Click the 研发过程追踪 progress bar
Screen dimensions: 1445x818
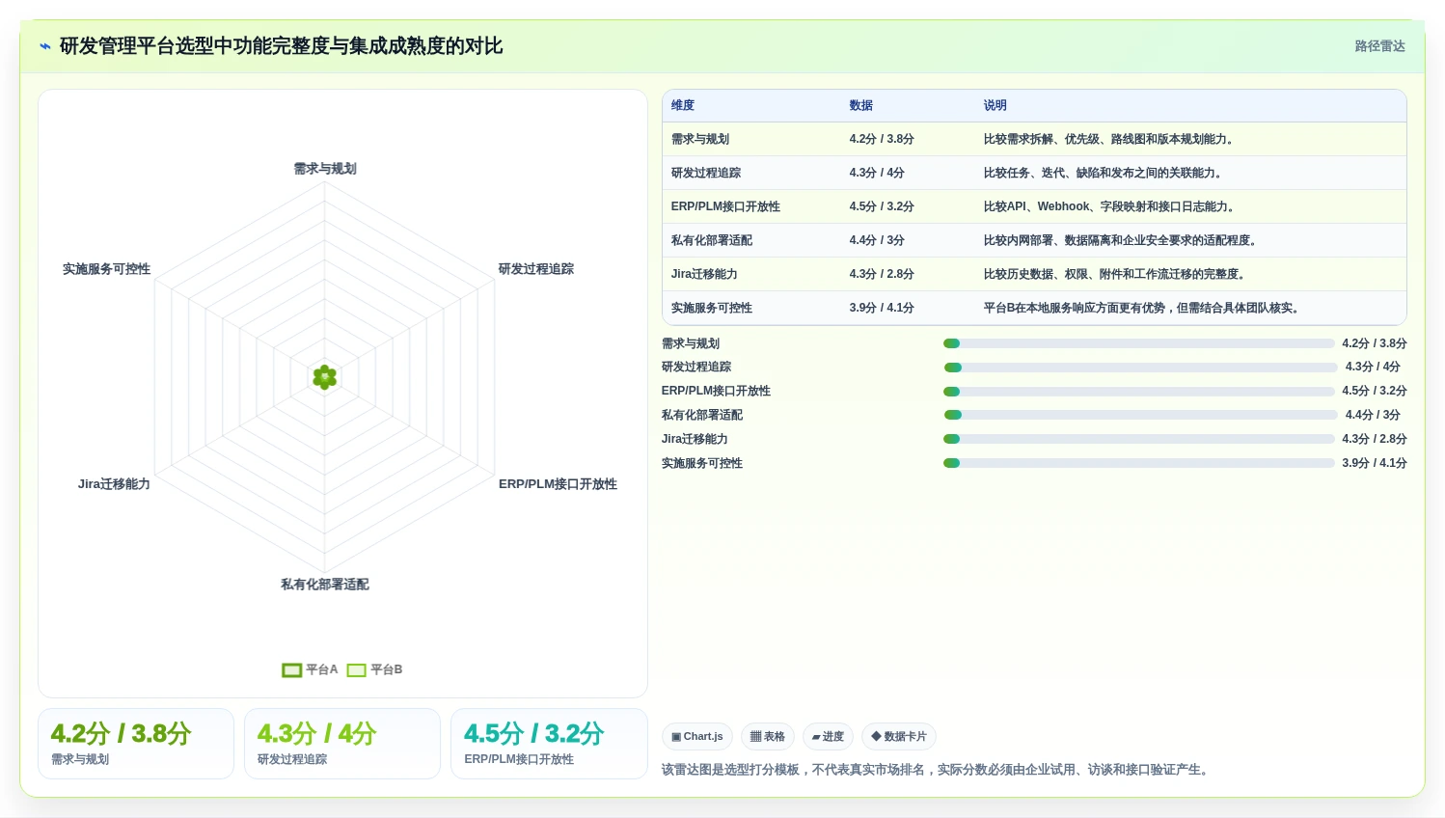coord(1141,368)
